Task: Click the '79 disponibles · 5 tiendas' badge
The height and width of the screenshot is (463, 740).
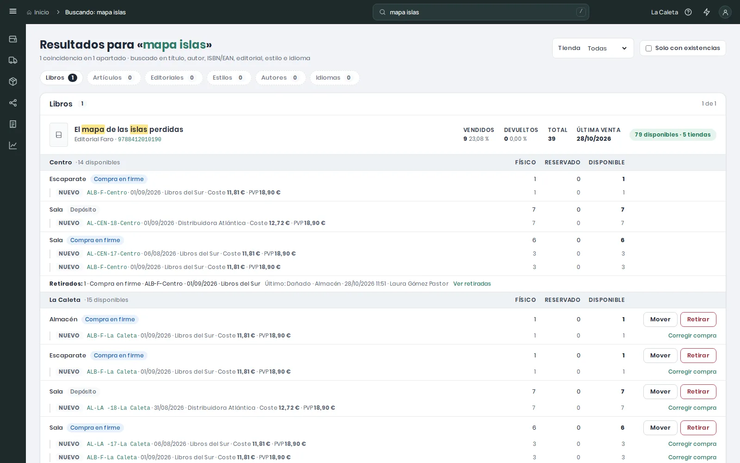Action: [x=672, y=135]
